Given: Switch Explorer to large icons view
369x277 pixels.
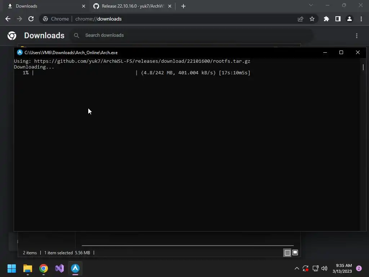Looking at the screenshot, I should coord(295,253).
